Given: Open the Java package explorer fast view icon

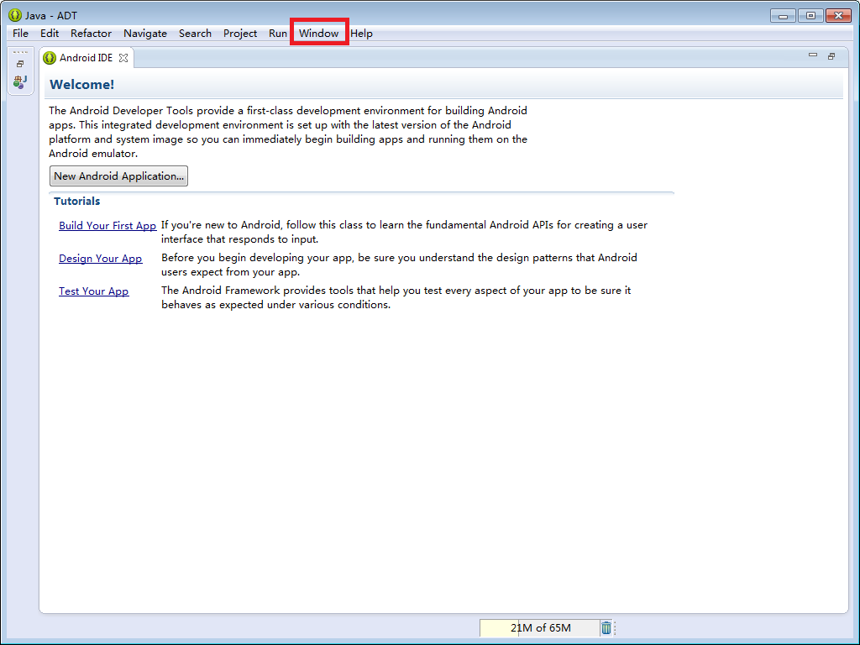Looking at the screenshot, I should [20, 81].
